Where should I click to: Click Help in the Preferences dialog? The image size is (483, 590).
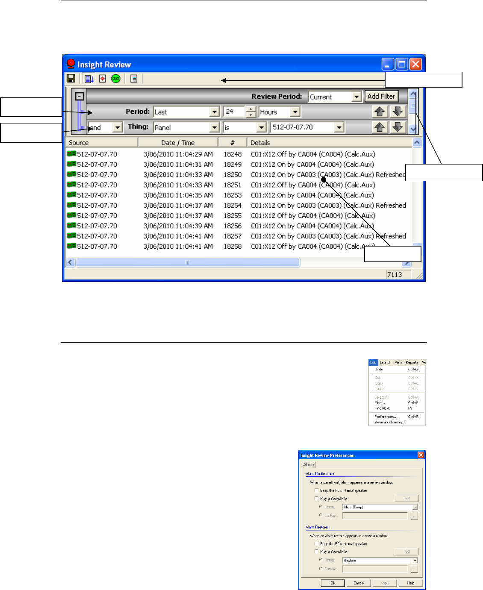coord(411,583)
